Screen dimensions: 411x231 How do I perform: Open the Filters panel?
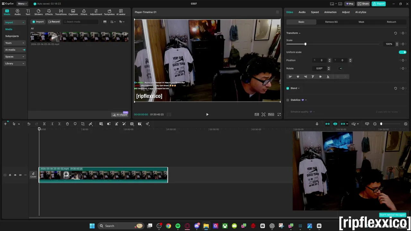(84, 12)
